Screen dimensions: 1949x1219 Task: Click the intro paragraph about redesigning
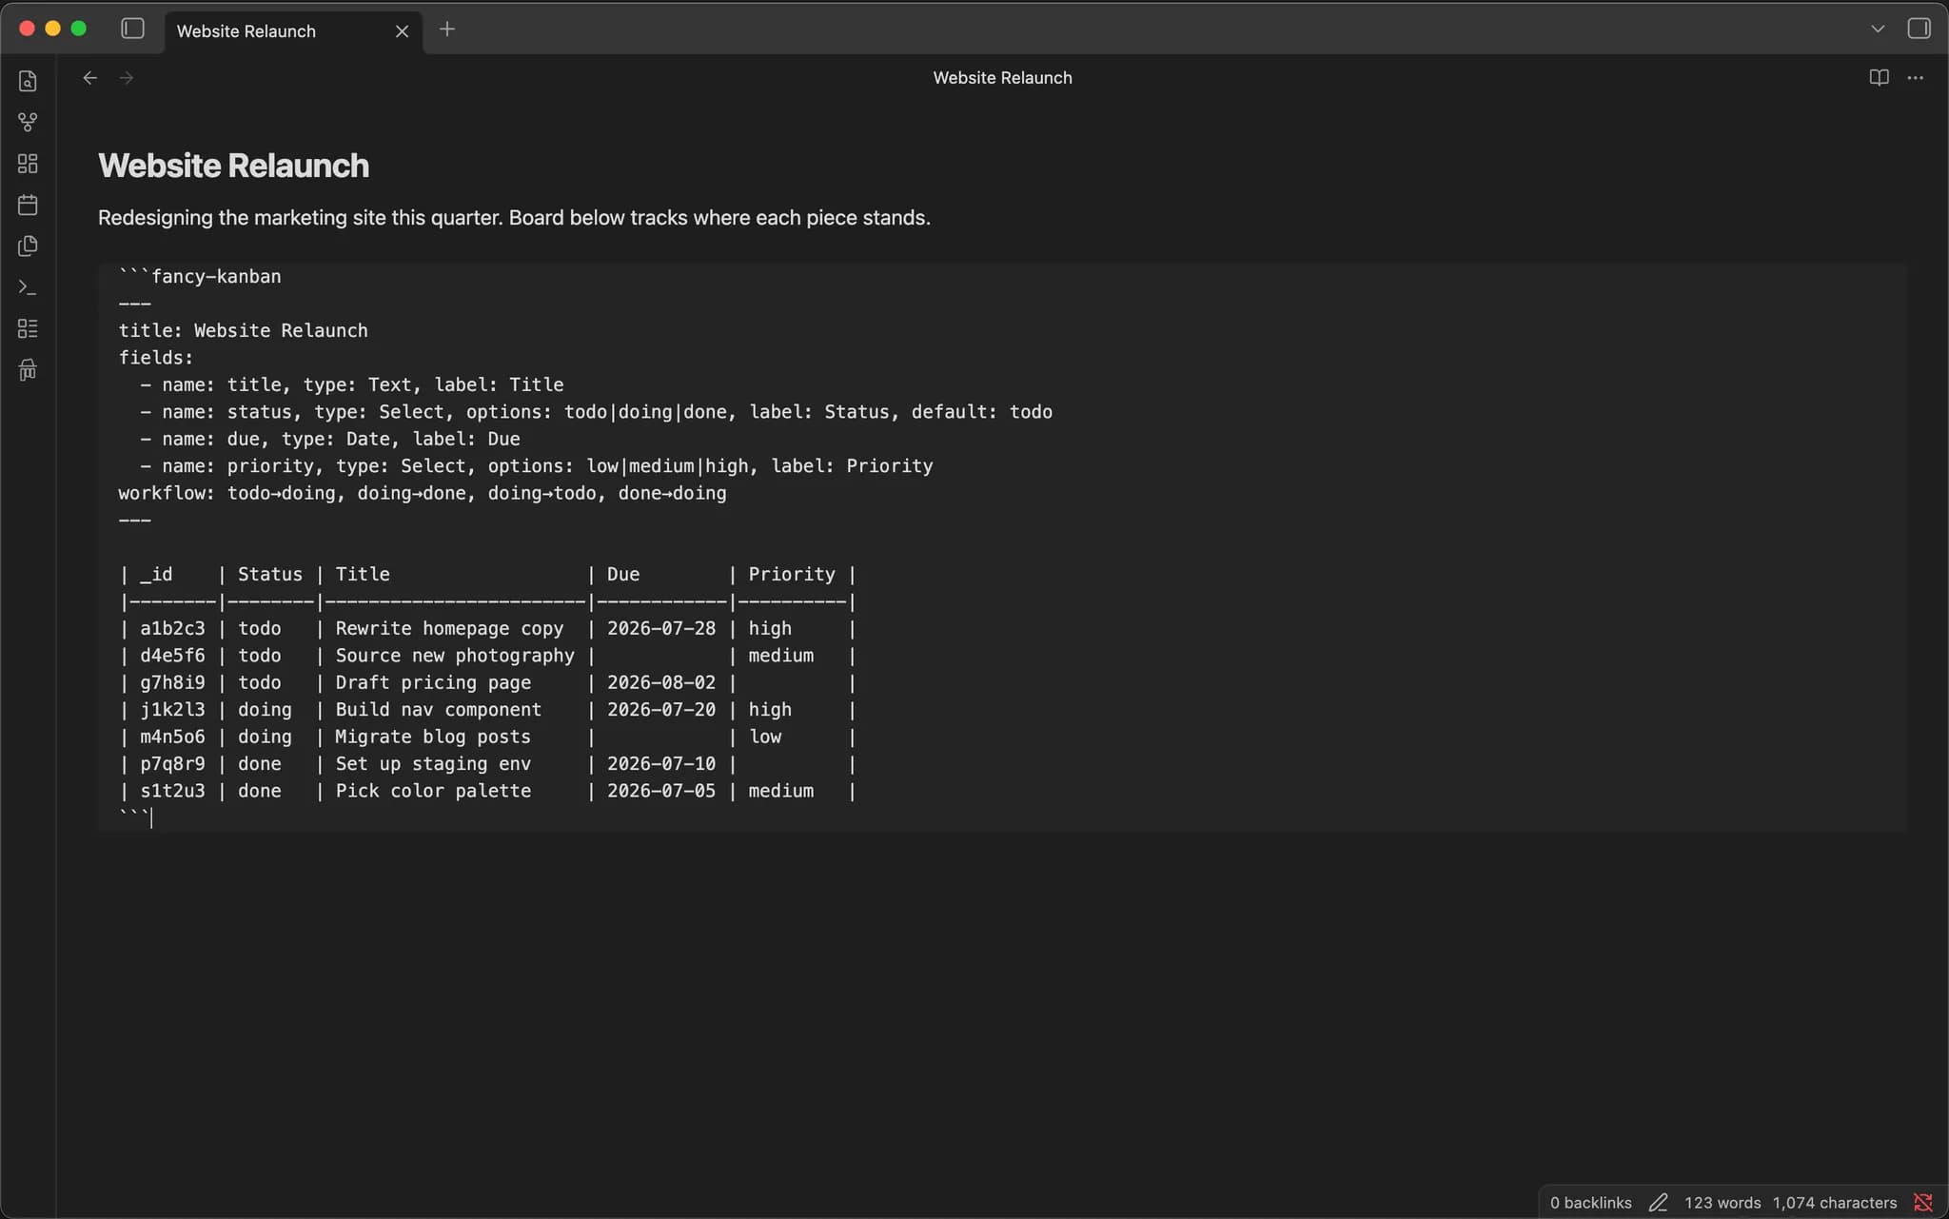pos(514,218)
